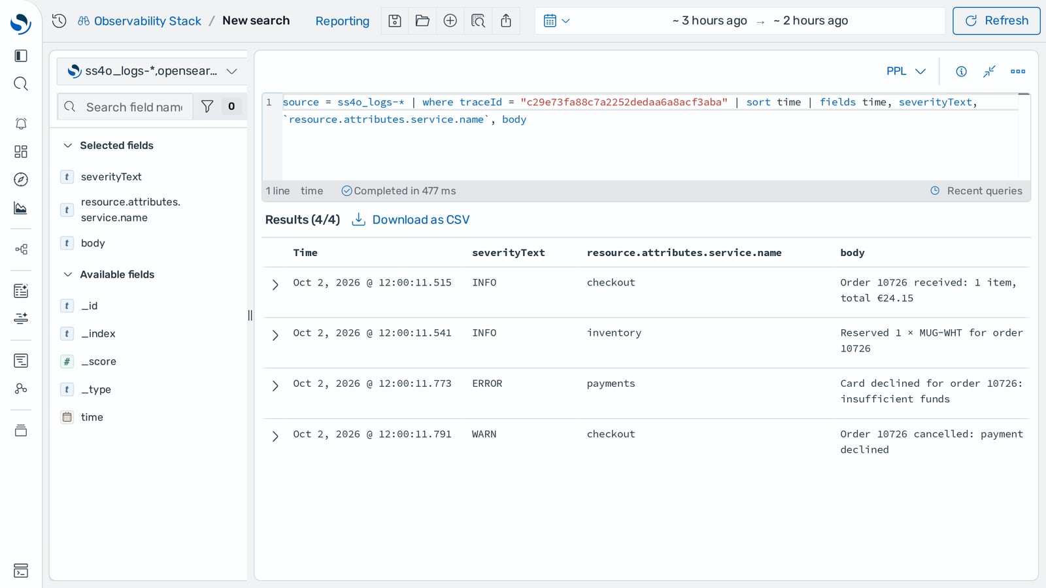Open the area chart visualizations sidebar icon
The image size is (1046, 588).
(21, 208)
